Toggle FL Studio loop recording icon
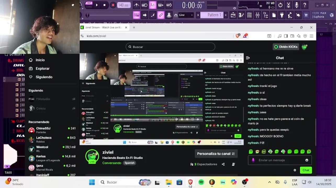The width and height of the screenshot is (336, 188). [169, 5]
